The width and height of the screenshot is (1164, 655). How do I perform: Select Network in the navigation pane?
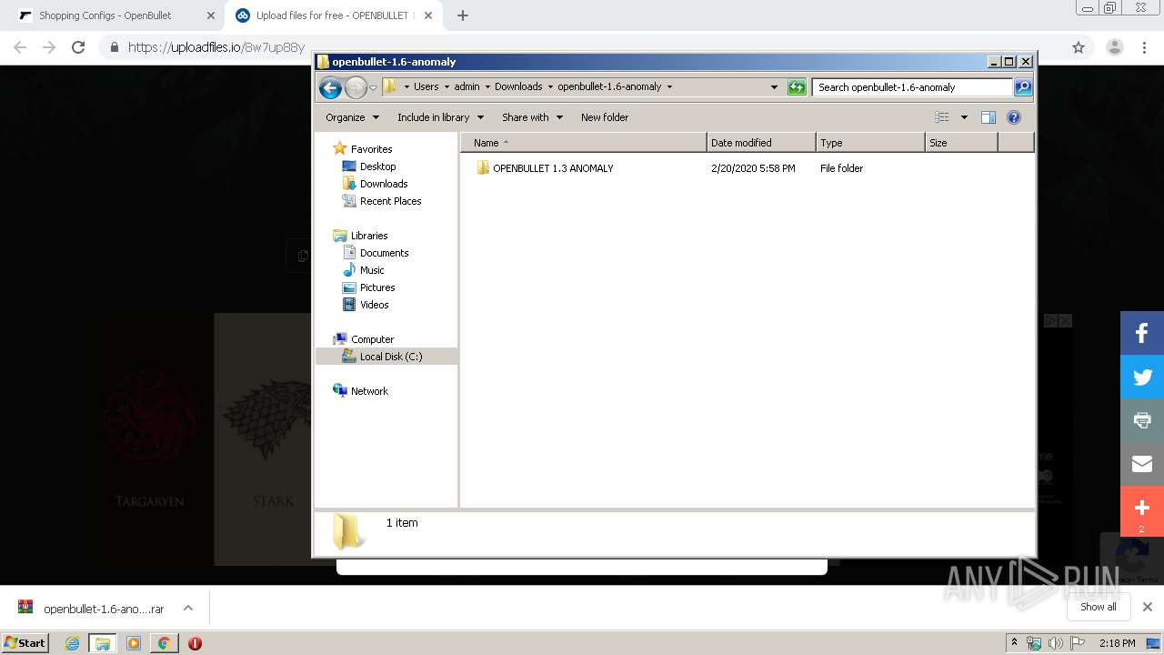[x=369, y=391]
